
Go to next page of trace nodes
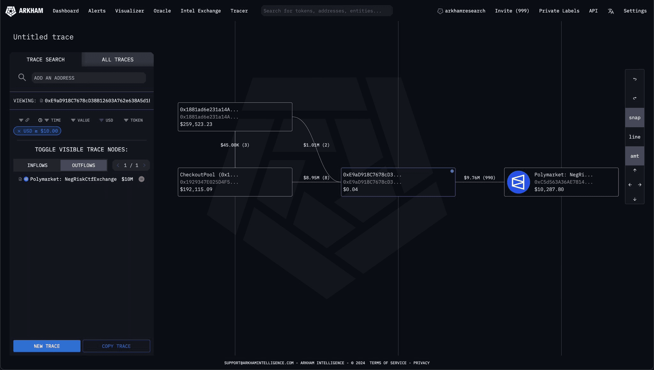pyautogui.click(x=144, y=165)
